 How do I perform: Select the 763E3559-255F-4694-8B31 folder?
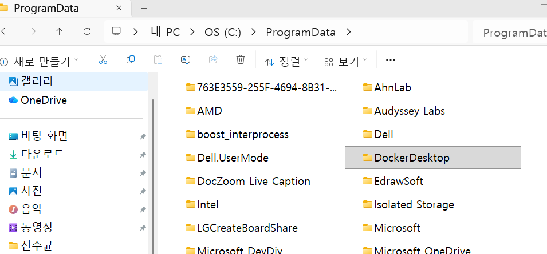coord(262,87)
